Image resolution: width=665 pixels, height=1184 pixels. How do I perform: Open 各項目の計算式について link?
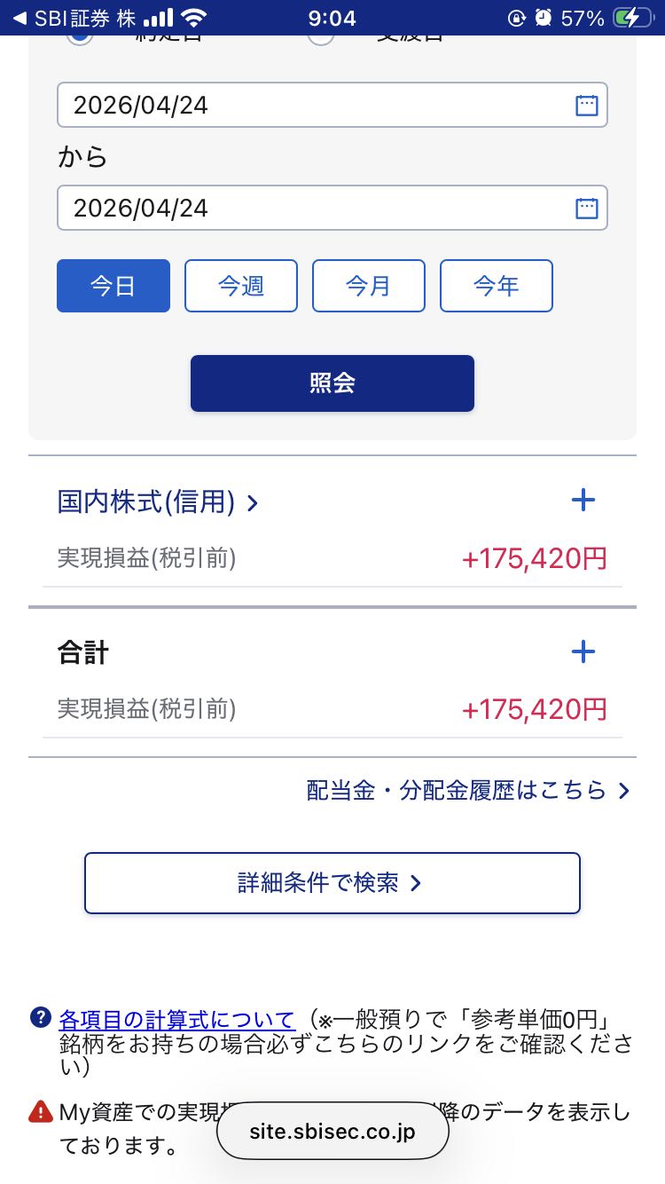pyautogui.click(x=176, y=1018)
